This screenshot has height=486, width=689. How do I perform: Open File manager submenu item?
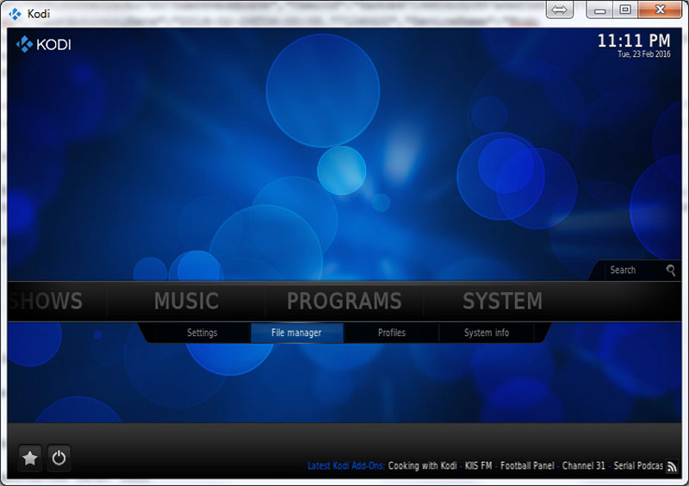click(x=296, y=333)
